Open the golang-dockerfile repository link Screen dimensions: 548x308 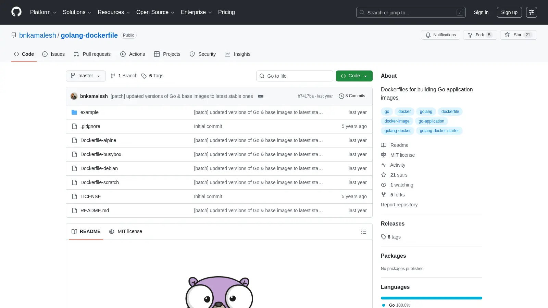[x=89, y=35]
